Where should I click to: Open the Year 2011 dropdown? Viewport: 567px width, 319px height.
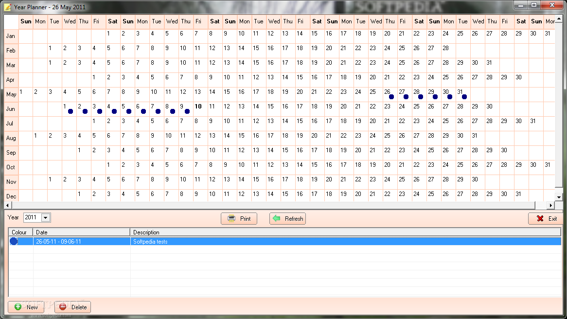click(x=46, y=218)
